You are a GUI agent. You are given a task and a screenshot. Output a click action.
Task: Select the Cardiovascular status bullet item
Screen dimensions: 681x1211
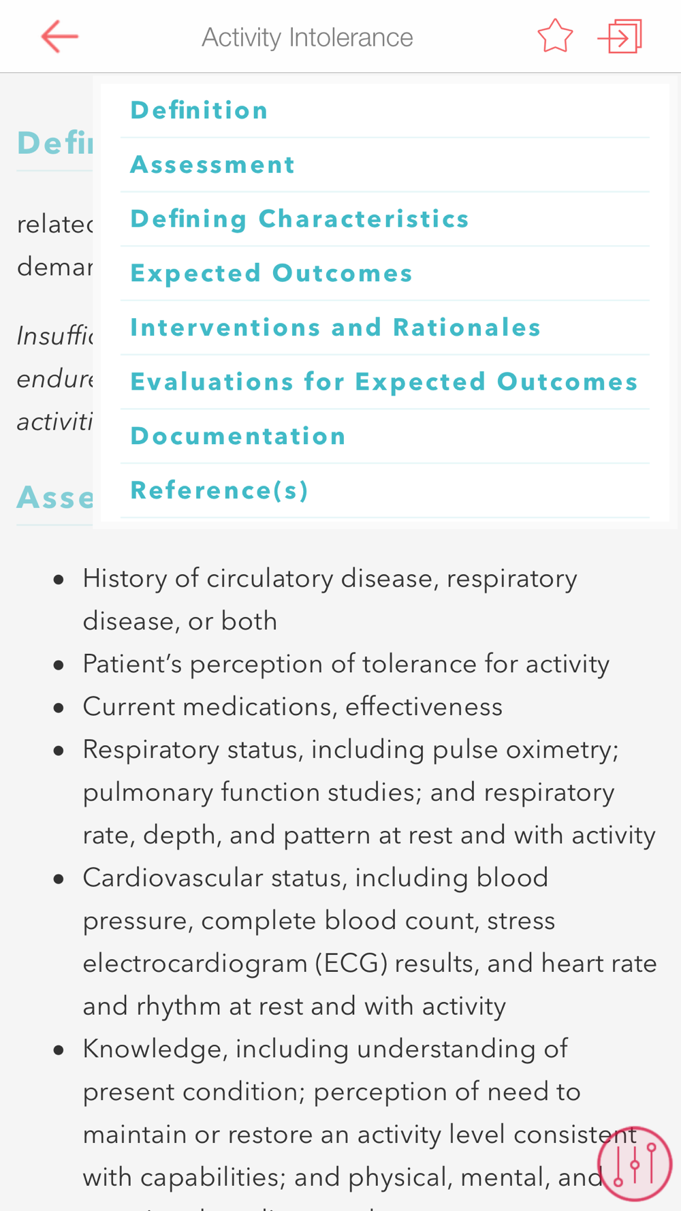click(370, 942)
